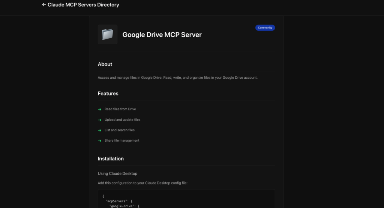Select the Share file management text
Screen dimensions: 384x208
point(122,141)
